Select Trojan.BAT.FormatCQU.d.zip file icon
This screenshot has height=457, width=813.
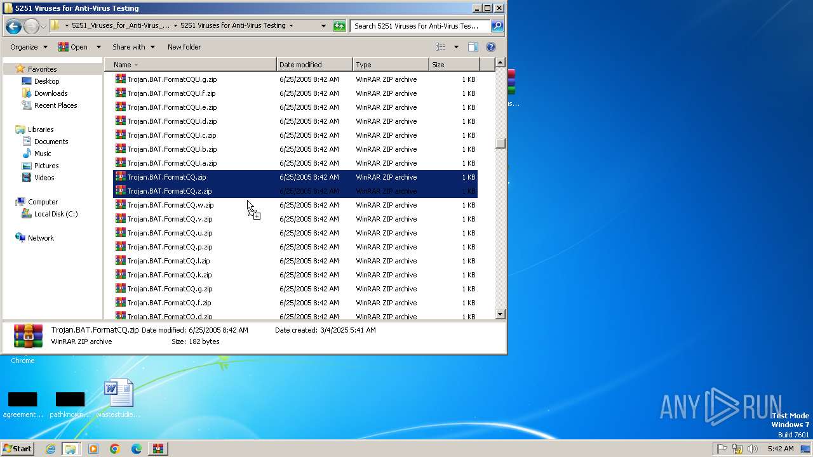(120, 121)
